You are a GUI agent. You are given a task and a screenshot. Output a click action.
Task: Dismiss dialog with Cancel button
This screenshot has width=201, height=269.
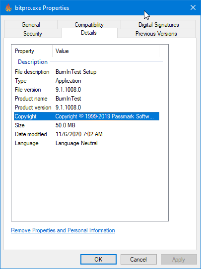point(138,260)
